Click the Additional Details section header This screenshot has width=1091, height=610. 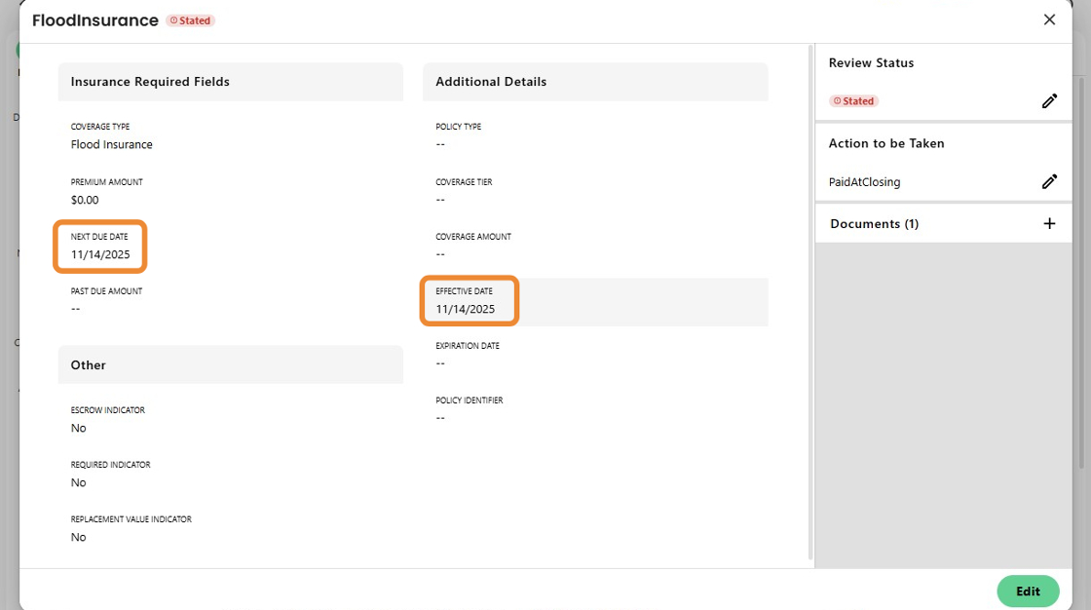pos(491,82)
